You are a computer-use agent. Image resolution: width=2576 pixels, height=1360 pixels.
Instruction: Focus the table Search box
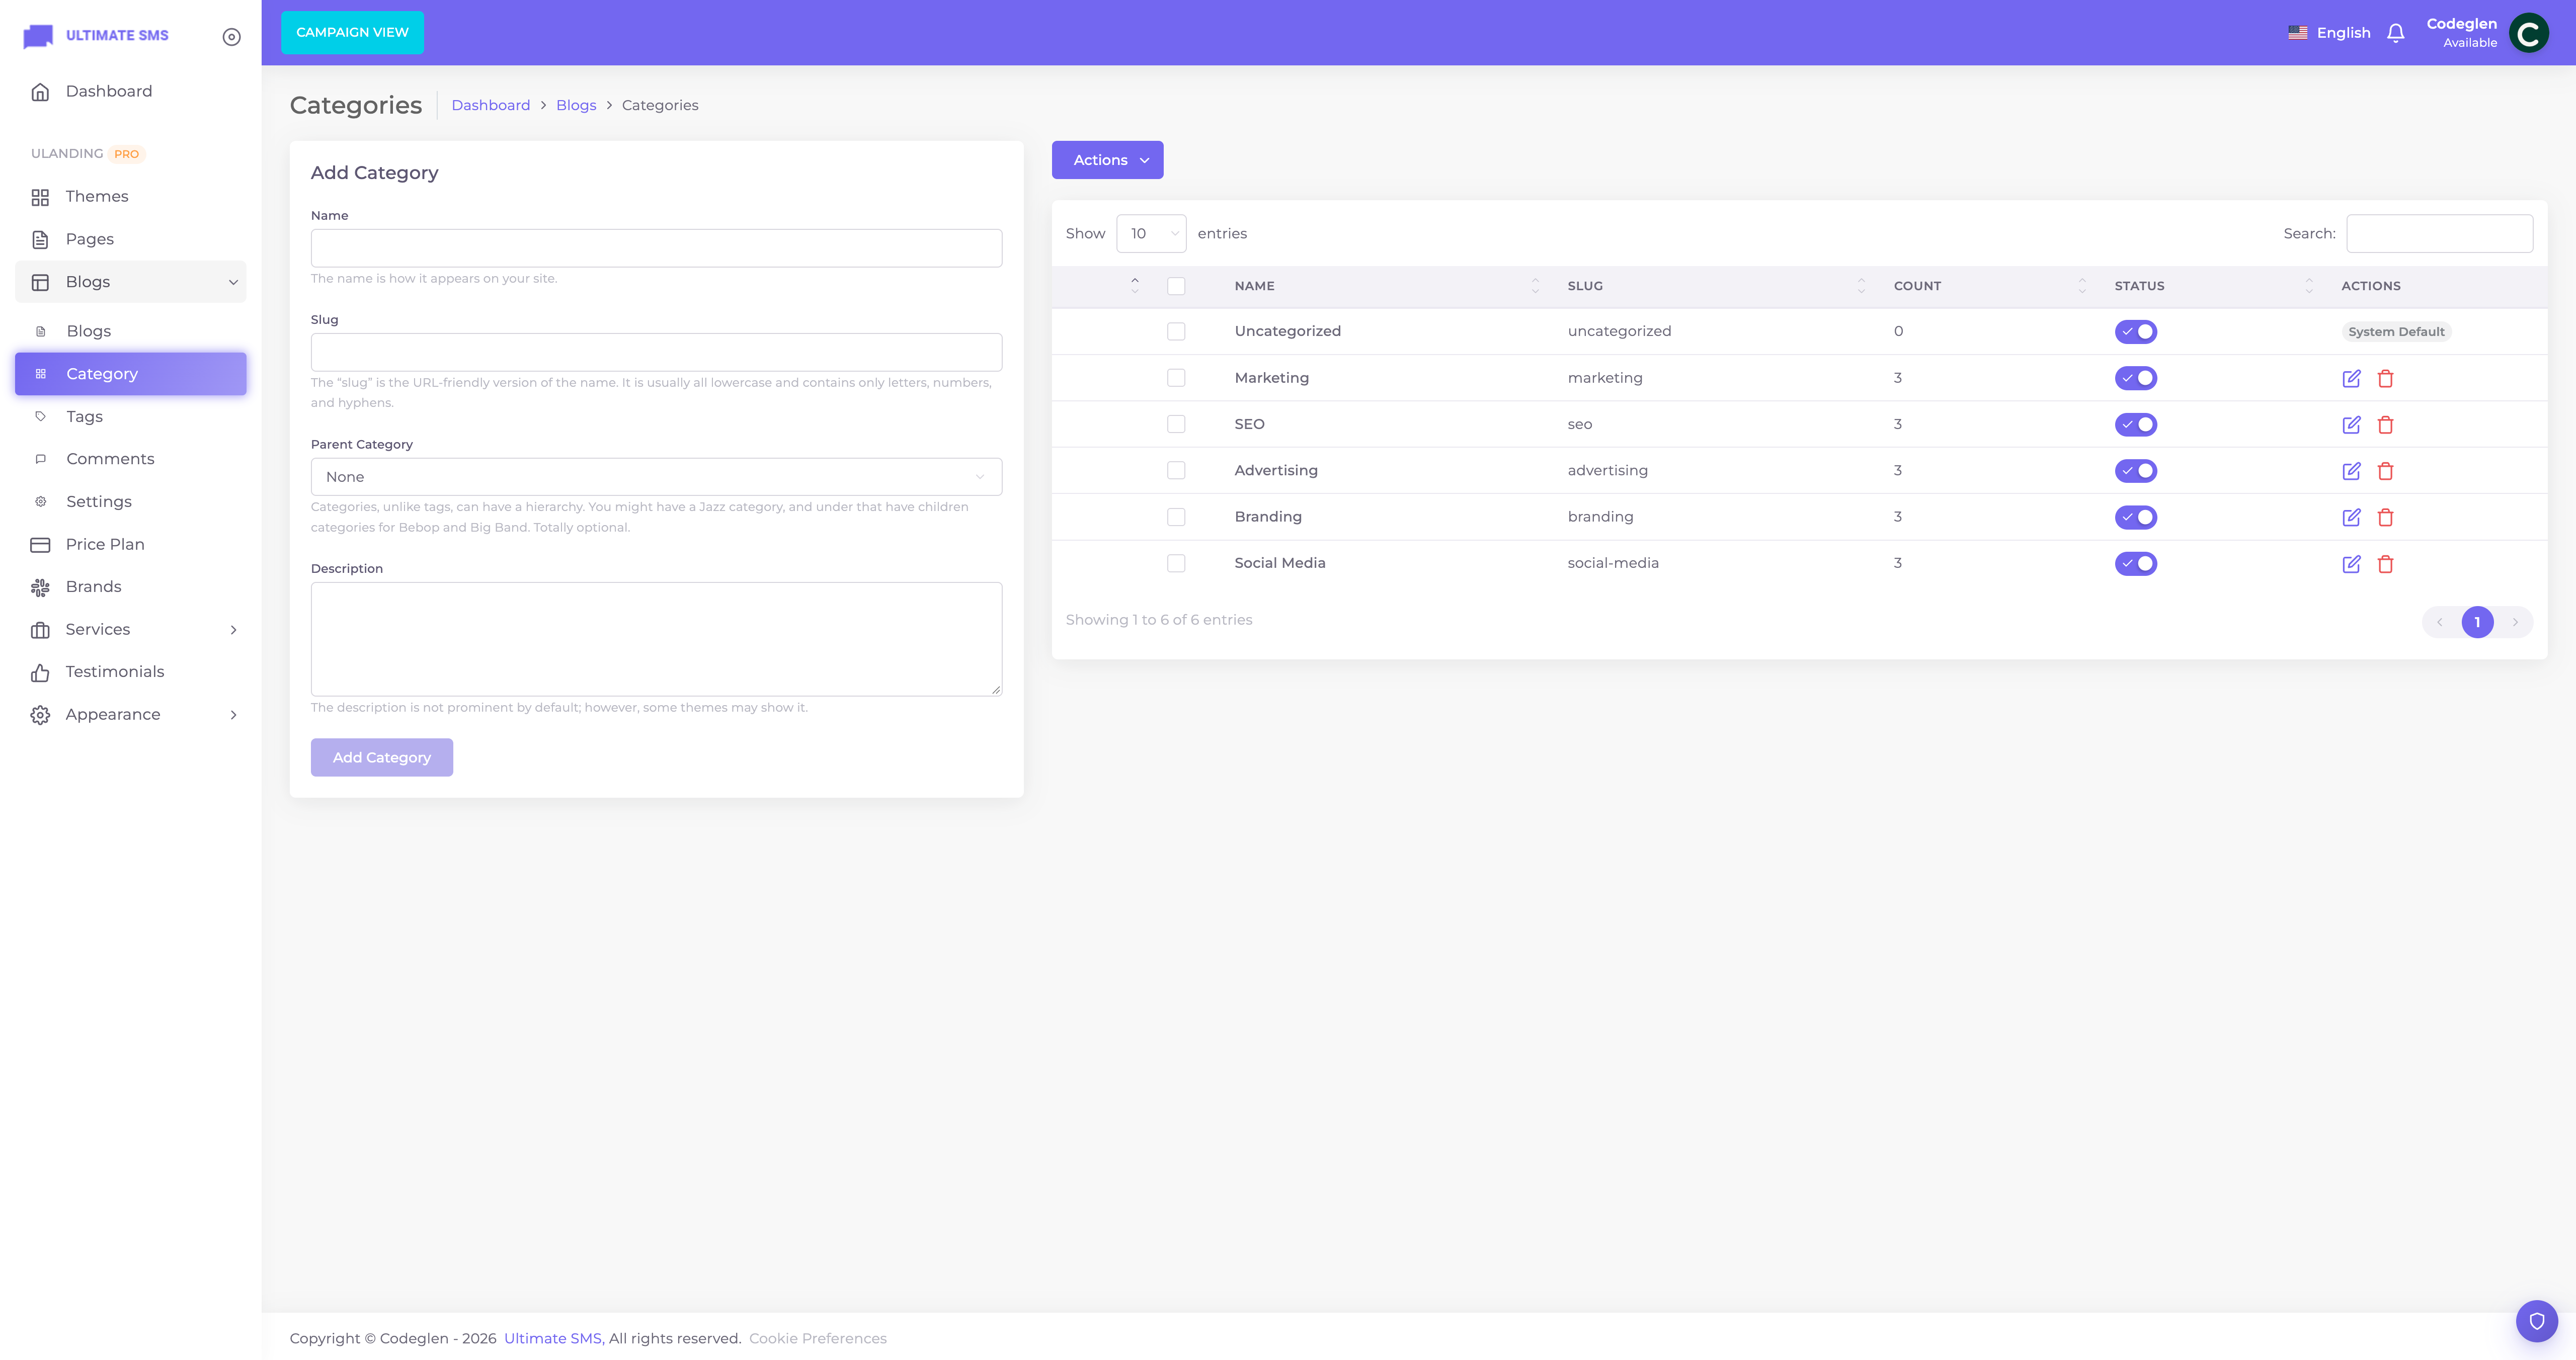click(2439, 233)
